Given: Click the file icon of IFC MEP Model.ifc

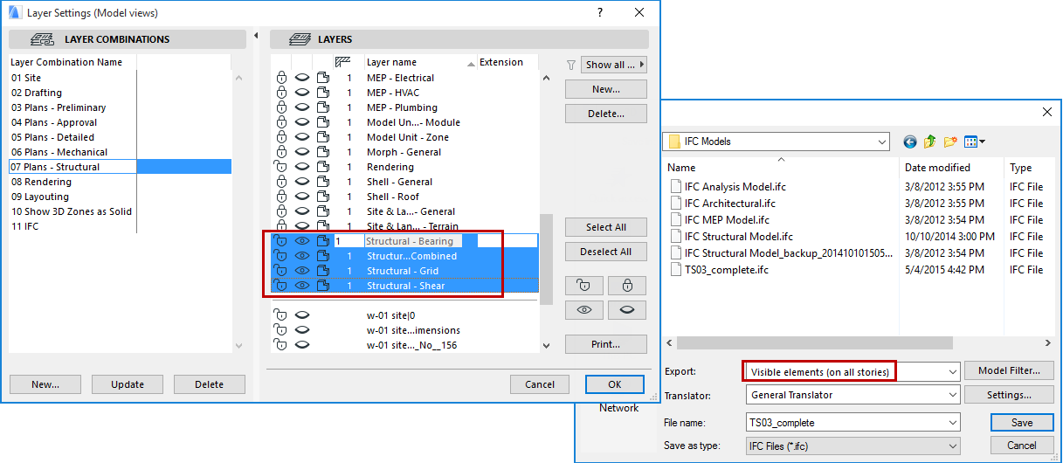Looking at the screenshot, I should pos(675,219).
